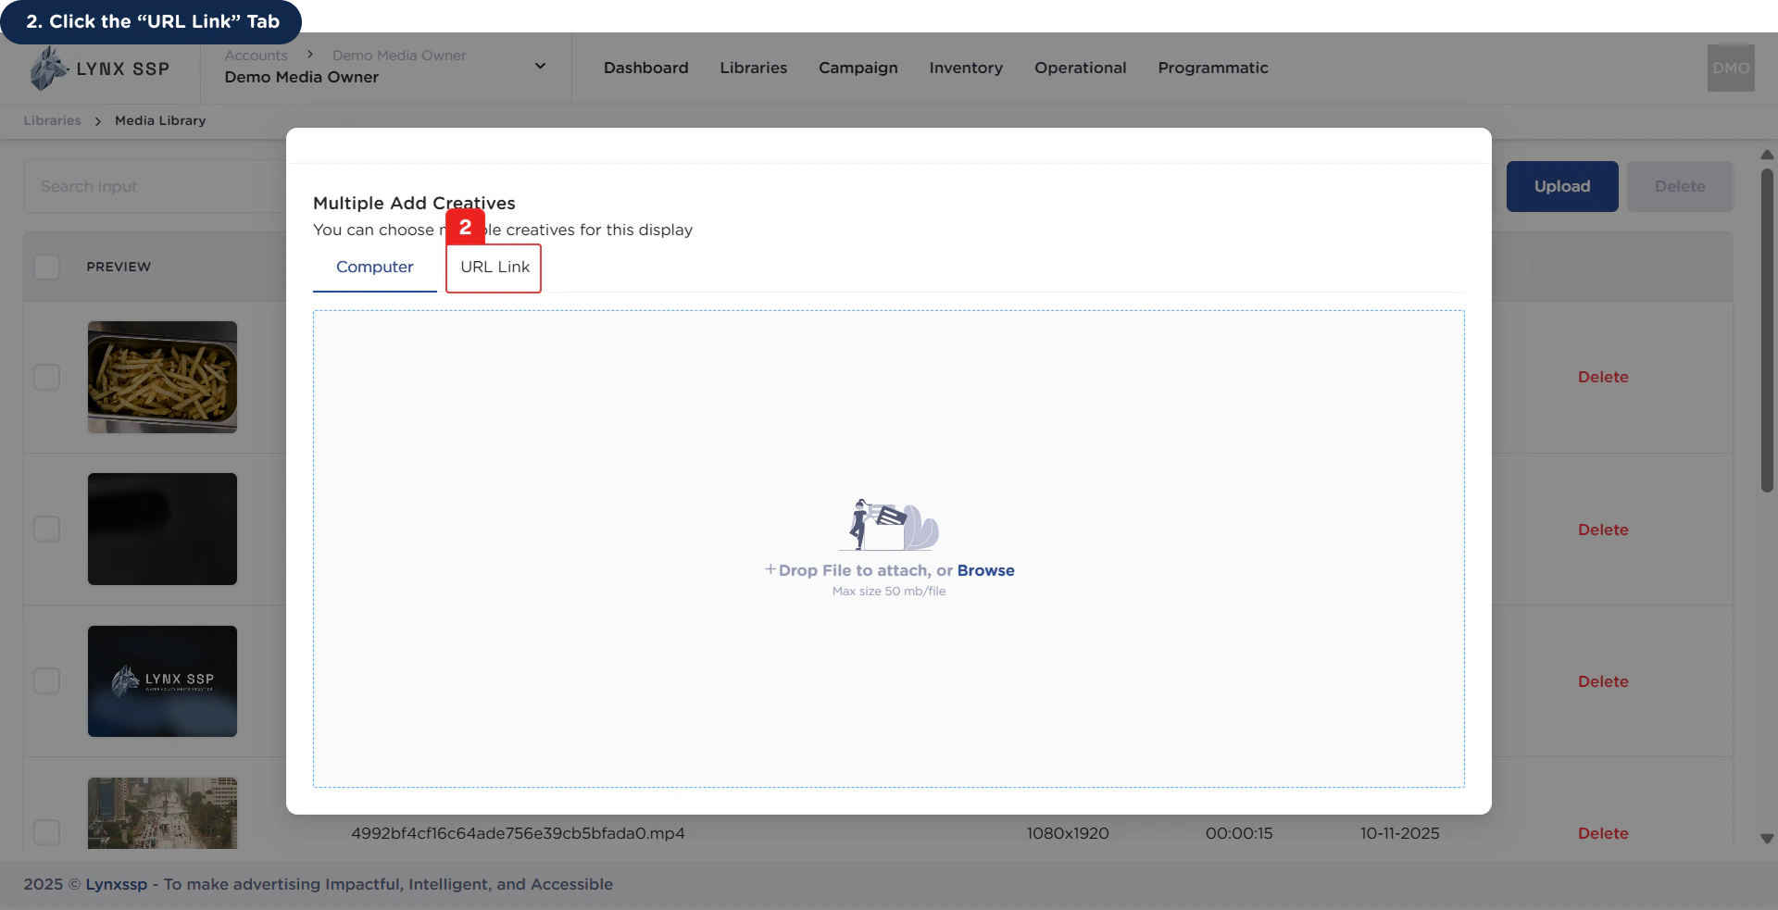Switch to the URL Link tab
1778x910 pixels.
click(495, 267)
